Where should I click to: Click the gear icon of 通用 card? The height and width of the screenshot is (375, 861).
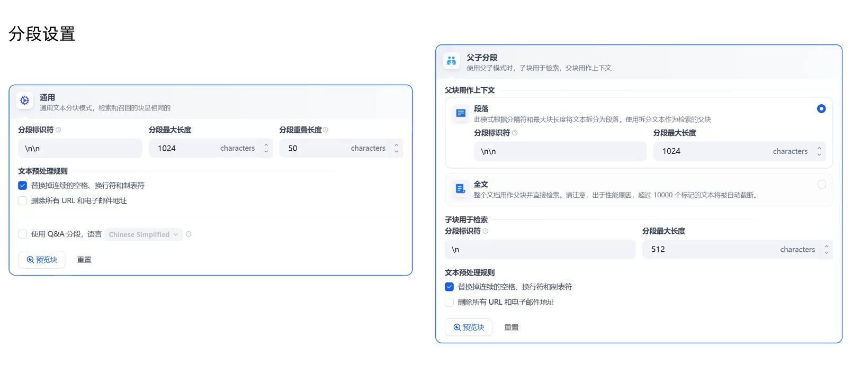click(24, 100)
